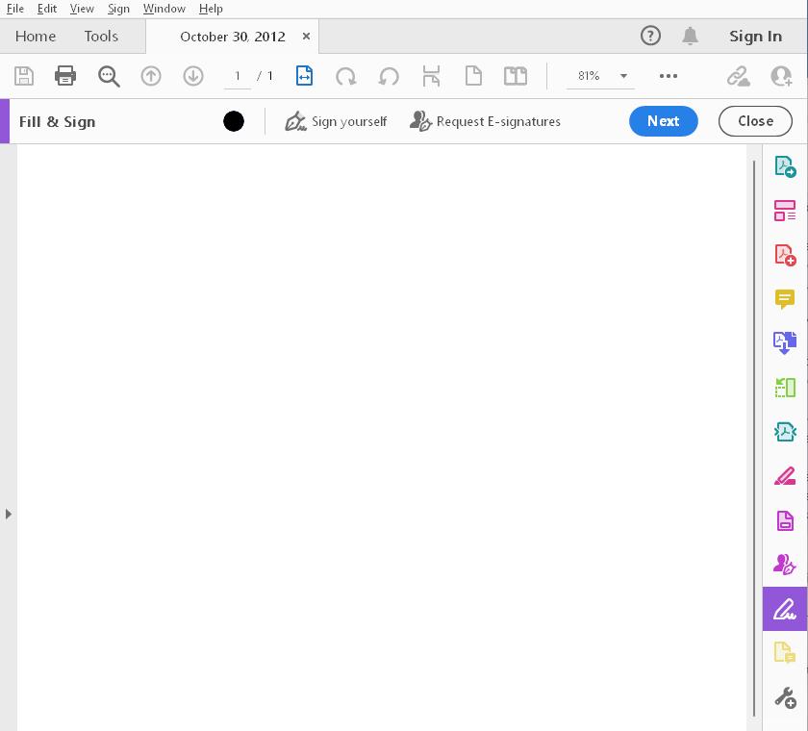Toggle single page view mode
This screenshot has height=731, width=808.
point(473,76)
